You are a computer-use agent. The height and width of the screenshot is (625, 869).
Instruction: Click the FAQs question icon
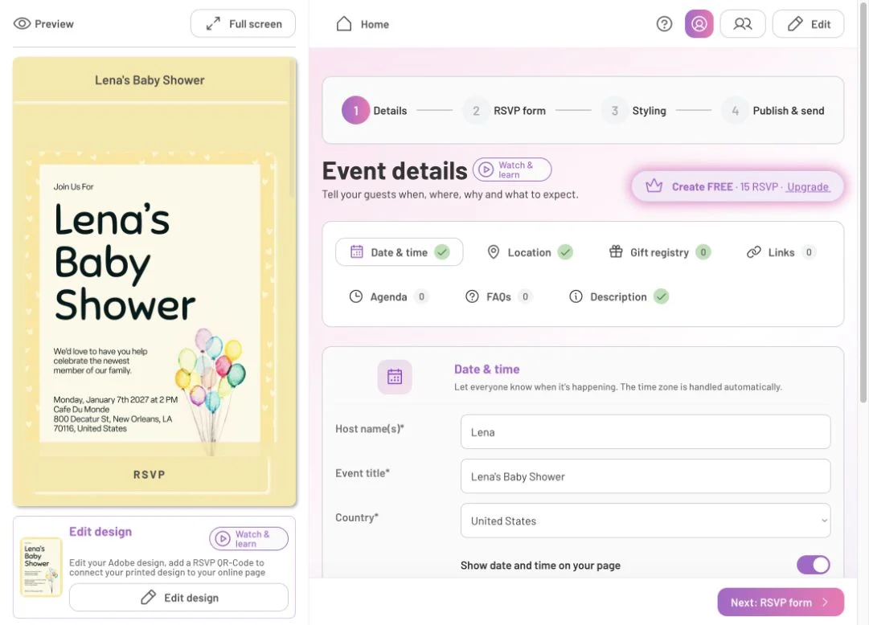[x=472, y=296]
